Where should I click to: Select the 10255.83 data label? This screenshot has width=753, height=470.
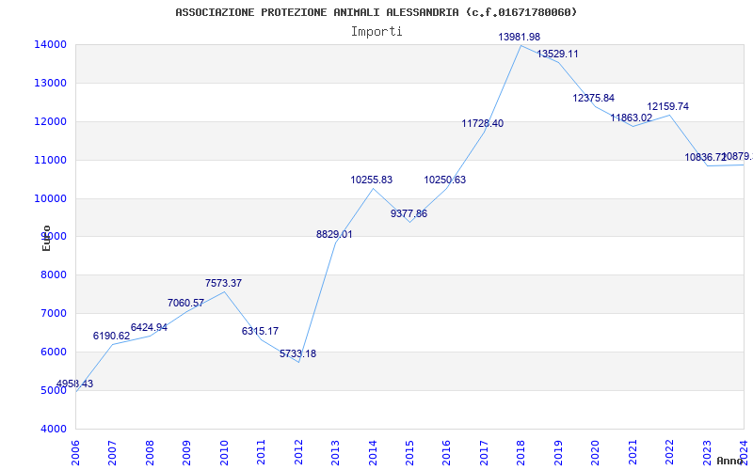pyautogui.click(x=371, y=180)
